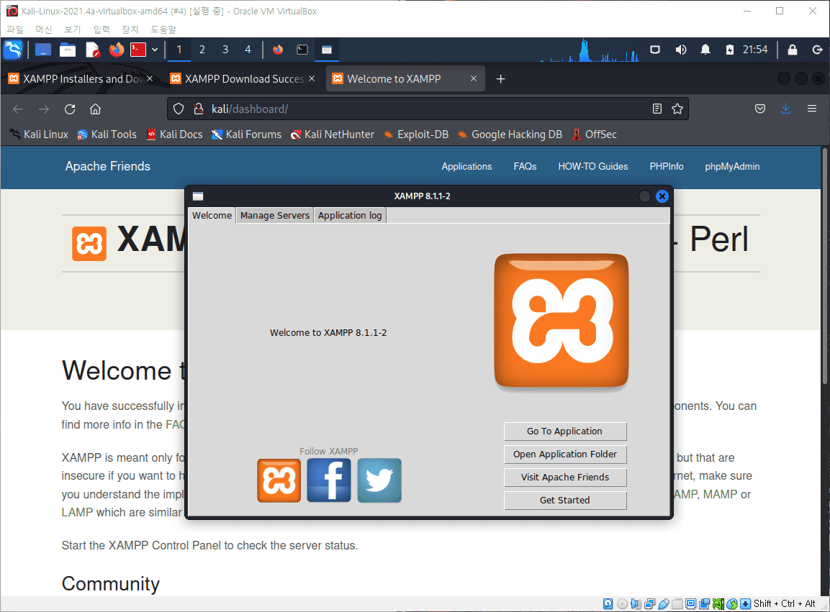The height and width of the screenshot is (612, 830).
Task: Open the phpMyAdmin link on the dashboard
Action: point(732,166)
